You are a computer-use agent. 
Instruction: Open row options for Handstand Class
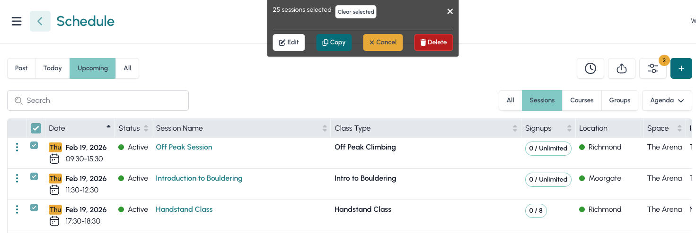pos(17,209)
